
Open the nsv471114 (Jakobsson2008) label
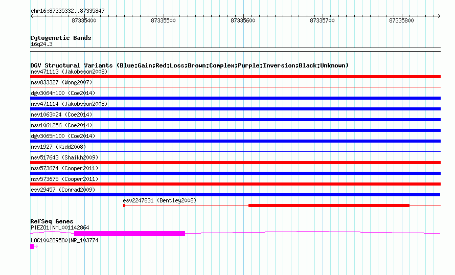click(69, 104)
